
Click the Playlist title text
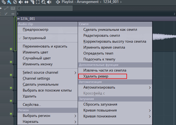click(x=67, y=2)
